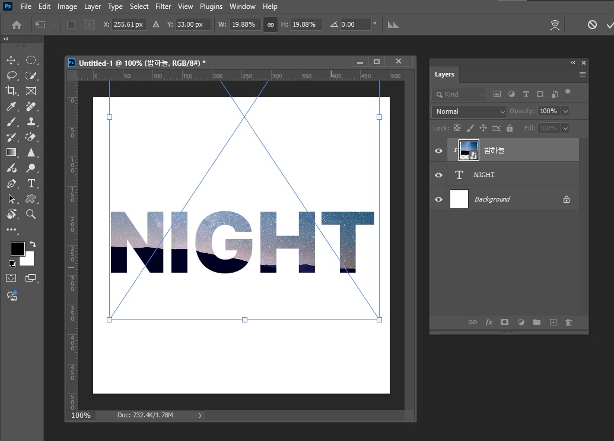Open the Layer menu
The image size is (614, 441).
coord(93,7)
